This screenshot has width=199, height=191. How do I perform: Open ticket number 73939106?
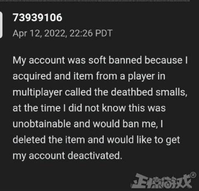click(37, 17)
